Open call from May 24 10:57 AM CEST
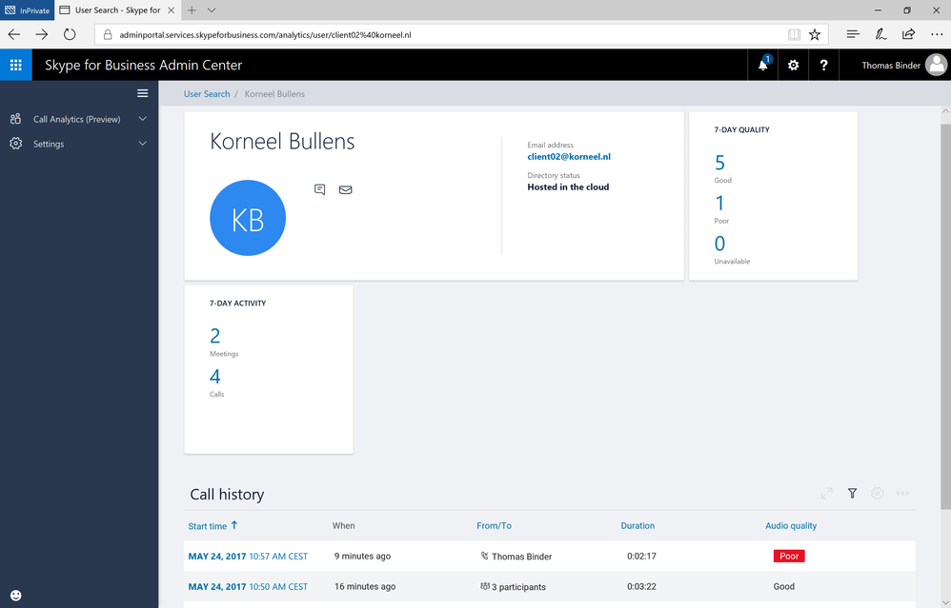Screen dimensions: 951x608 pos(248,556)
